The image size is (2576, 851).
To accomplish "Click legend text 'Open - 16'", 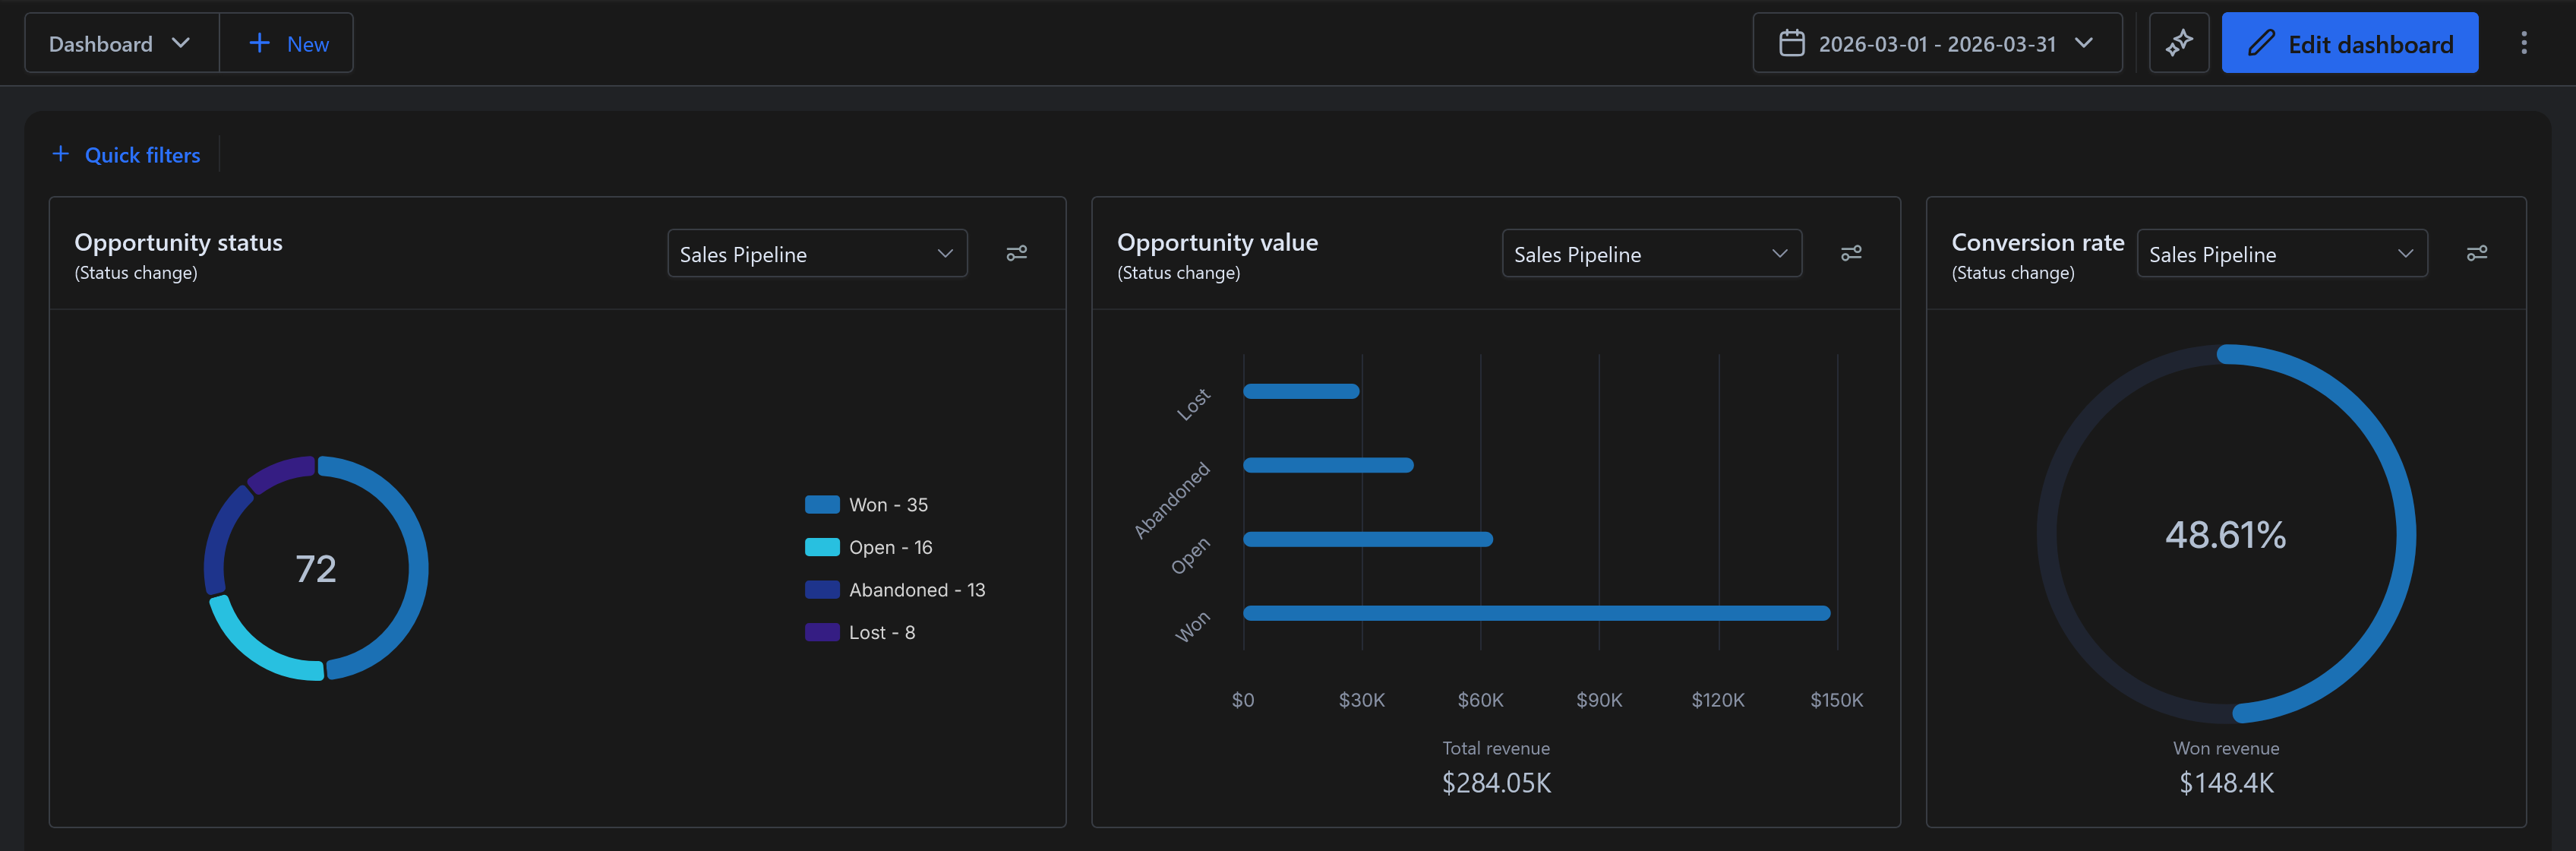I will pyautogui.click(x=890, y=547).
